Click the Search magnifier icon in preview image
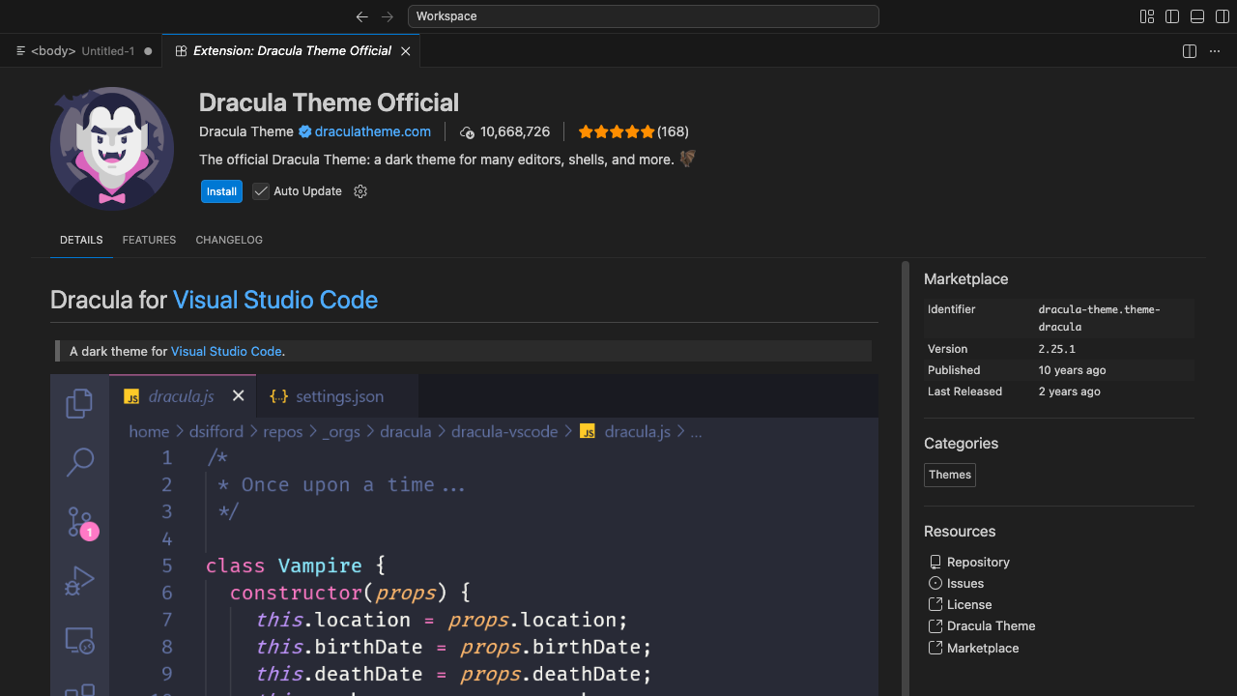Viewport: 1237px width, 696px height. [80, 462]
